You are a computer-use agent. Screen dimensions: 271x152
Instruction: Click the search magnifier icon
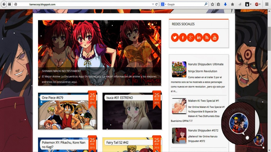206,4
